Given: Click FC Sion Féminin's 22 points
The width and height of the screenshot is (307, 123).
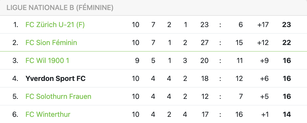Looking at the screenshot, I should click(x=286, y=43).
